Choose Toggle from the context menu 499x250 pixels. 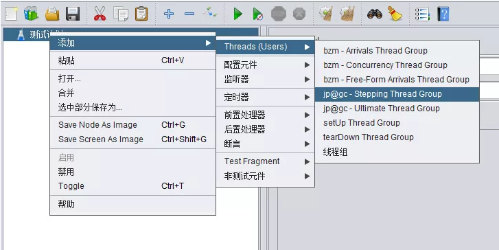pos(132,186)
